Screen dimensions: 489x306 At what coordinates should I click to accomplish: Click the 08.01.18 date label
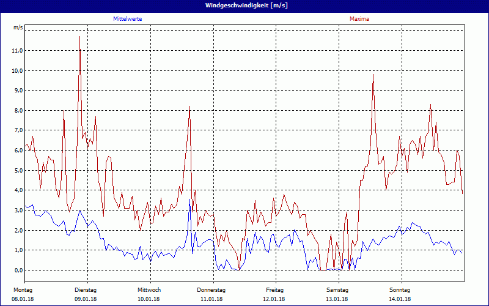point(23,299)
